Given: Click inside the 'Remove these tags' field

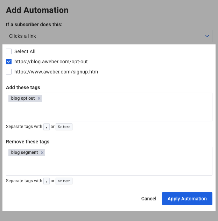Looking at the screenshot, I should [122, 164].
